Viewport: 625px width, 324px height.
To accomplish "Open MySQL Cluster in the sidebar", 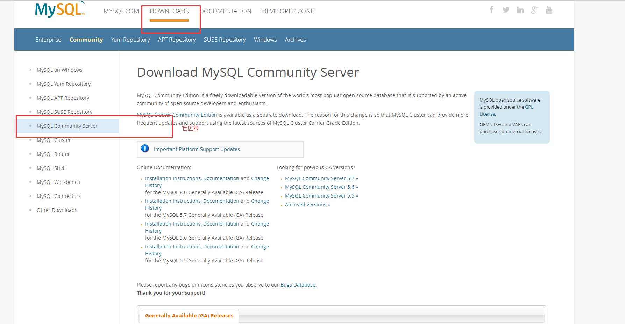I will pos(54,140).
